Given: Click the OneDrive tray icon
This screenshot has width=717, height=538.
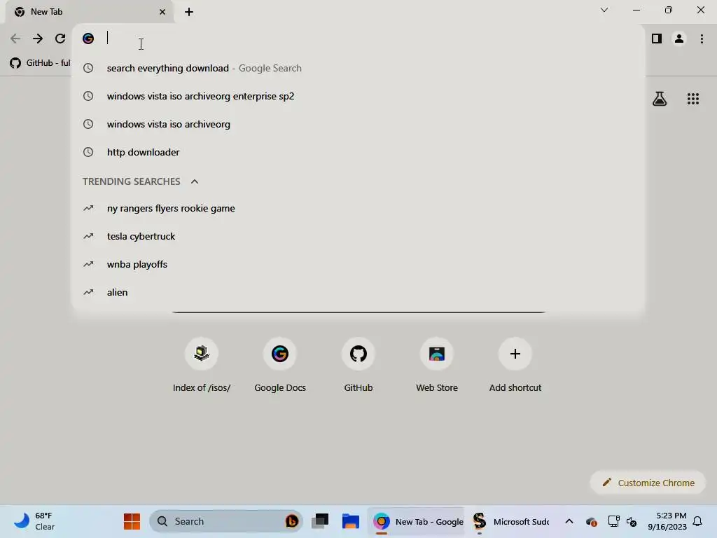Looking at the screenshot, I should coord(591,521).
